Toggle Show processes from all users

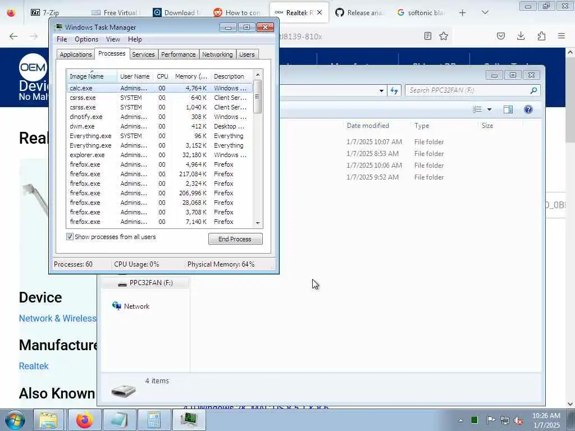tap(70, 237)
